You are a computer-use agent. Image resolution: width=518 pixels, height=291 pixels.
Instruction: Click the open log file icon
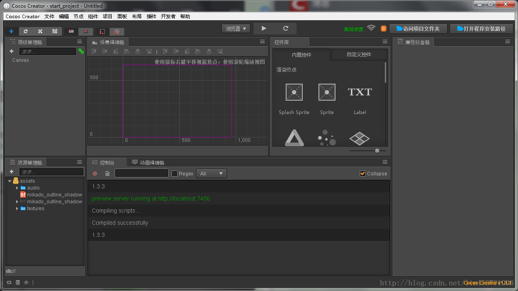pos(107,173)
